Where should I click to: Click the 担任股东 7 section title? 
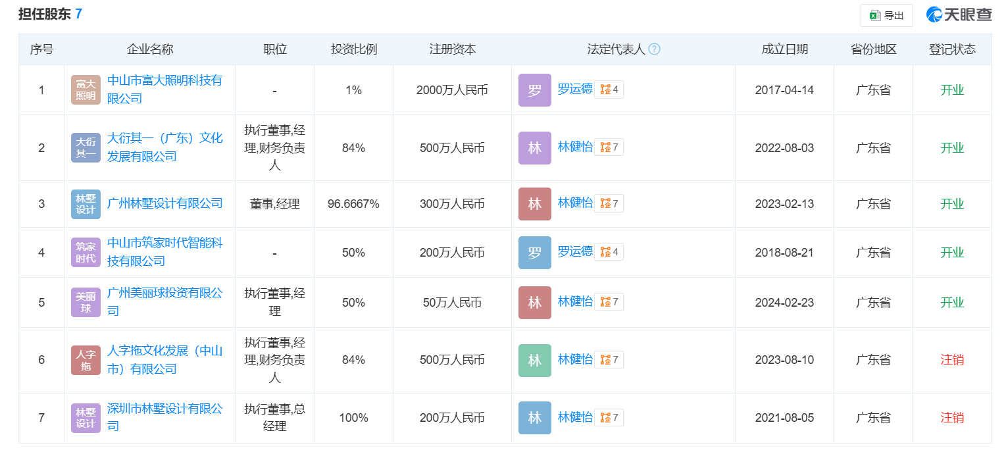pyautogui.click(x=50, y=14)
